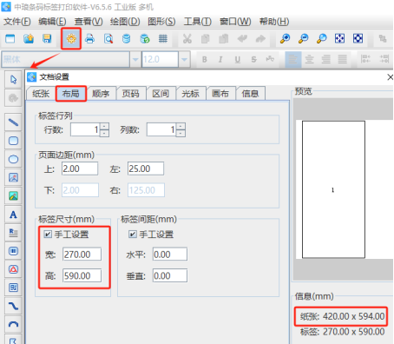Viewport: 394px width, 344px height.
Task: Switch to the 区间 tab
Action: [x=161, y=94]
